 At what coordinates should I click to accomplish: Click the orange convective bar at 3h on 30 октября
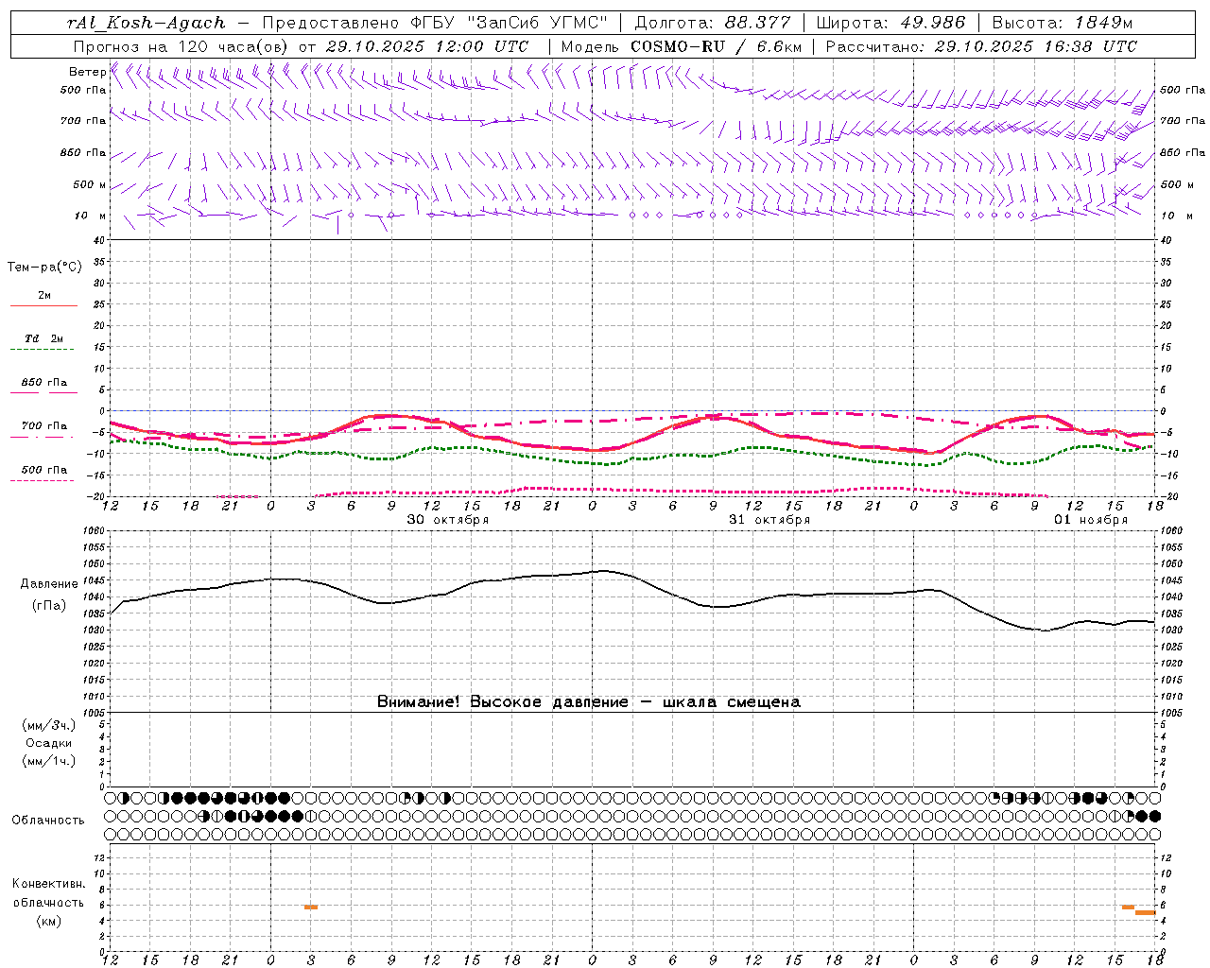coord(311,907)
